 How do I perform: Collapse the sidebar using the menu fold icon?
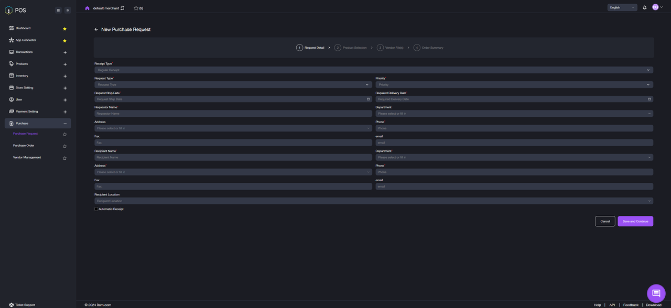click(x=68, y=10)
